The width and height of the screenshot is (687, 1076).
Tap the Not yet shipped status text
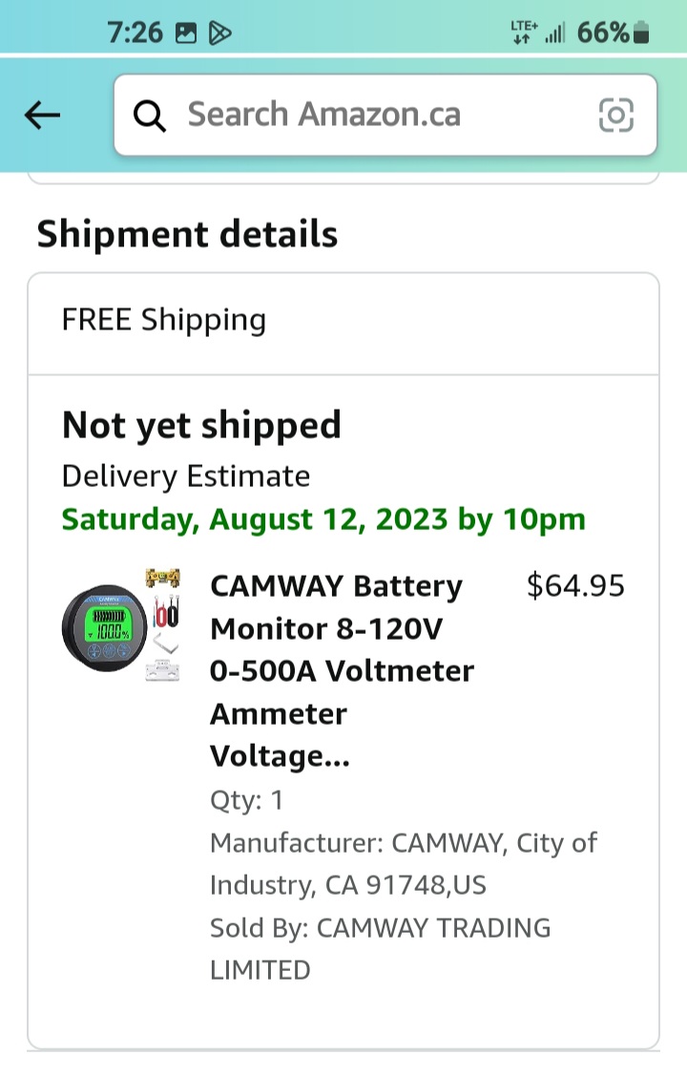click(x=202, y=424)
